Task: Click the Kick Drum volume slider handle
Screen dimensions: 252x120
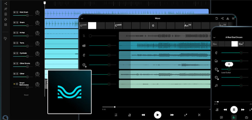Action: click(x=27, y=15)
